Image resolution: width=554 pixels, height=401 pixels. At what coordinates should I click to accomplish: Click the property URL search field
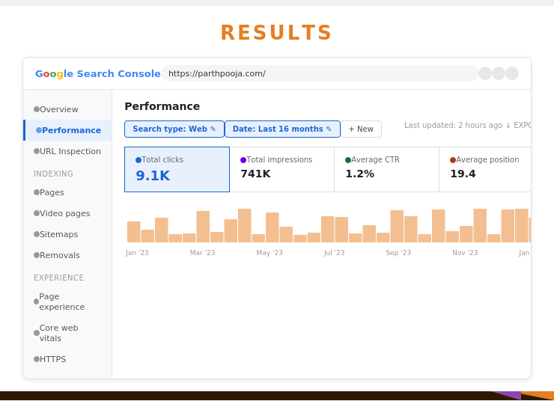pos(319,73)
